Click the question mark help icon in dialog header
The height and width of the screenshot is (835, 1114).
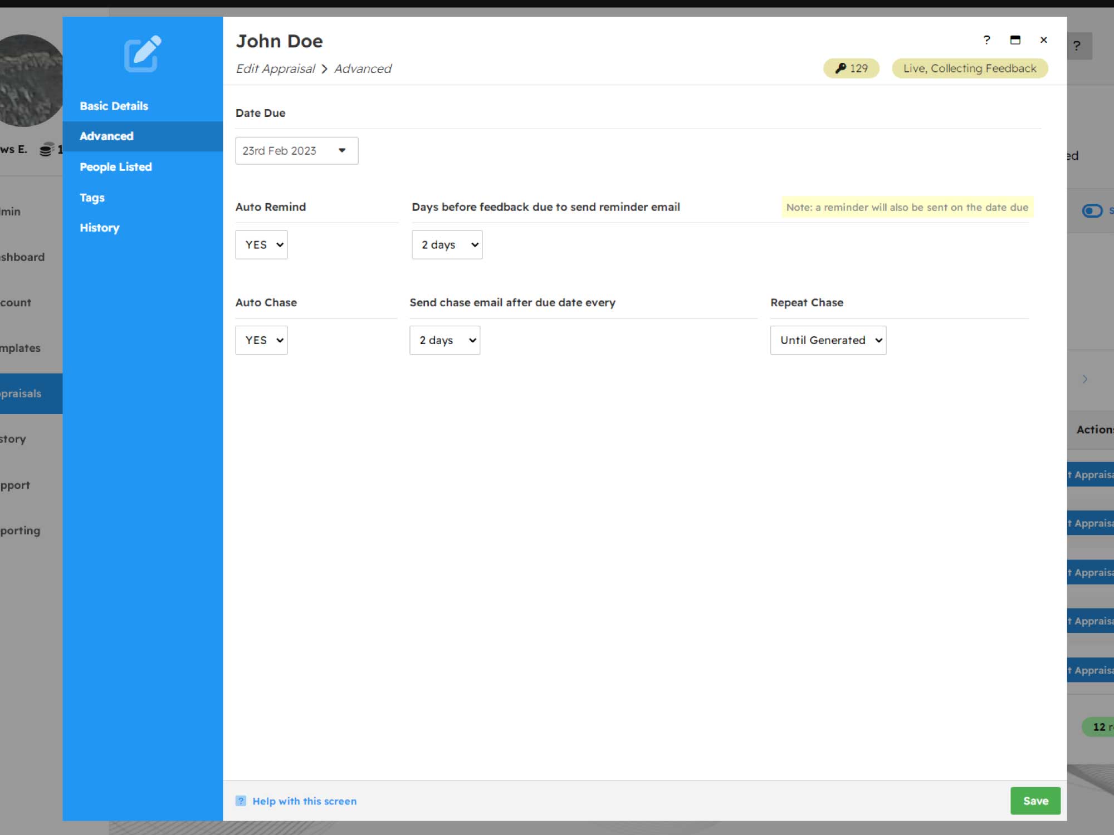(x=986, y=40)
